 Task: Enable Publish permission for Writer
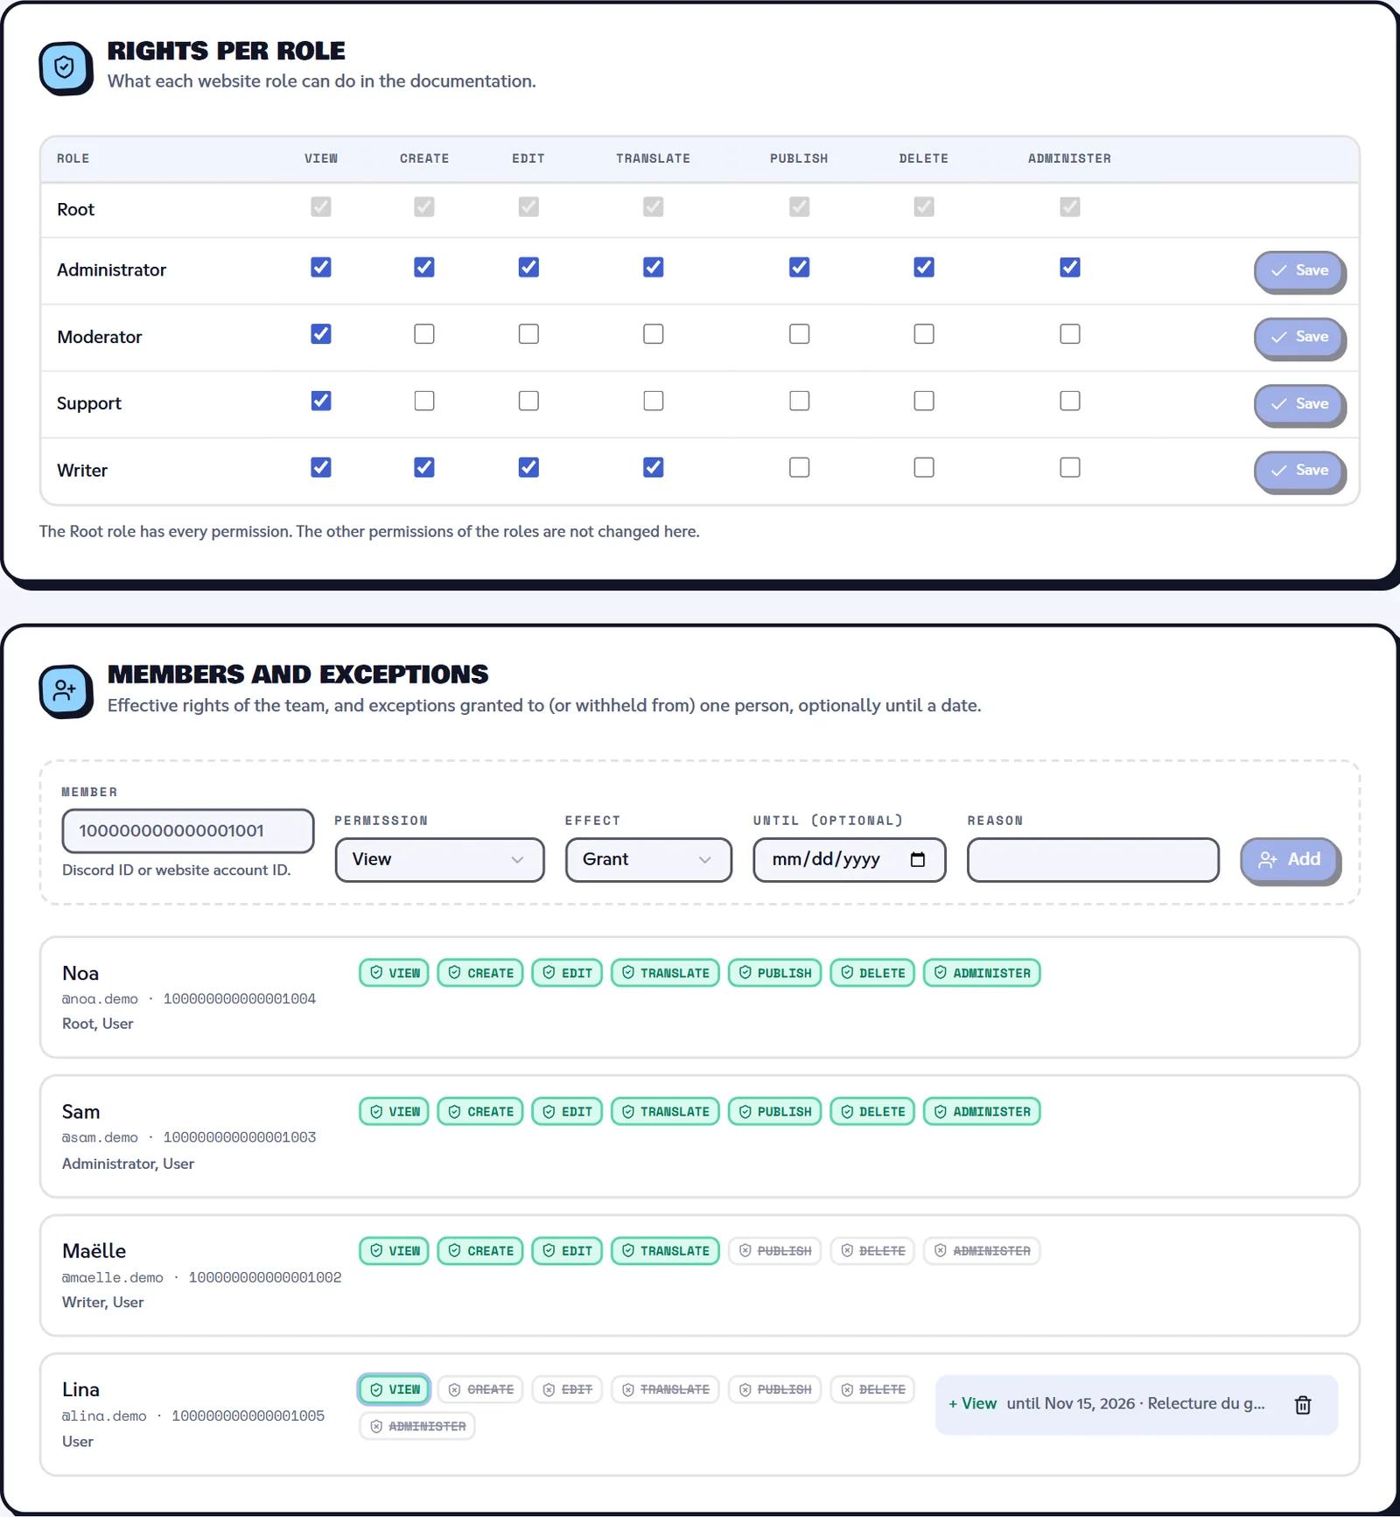(x=799, y=468)
